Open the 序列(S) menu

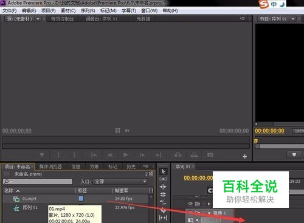tap(88, 10)
